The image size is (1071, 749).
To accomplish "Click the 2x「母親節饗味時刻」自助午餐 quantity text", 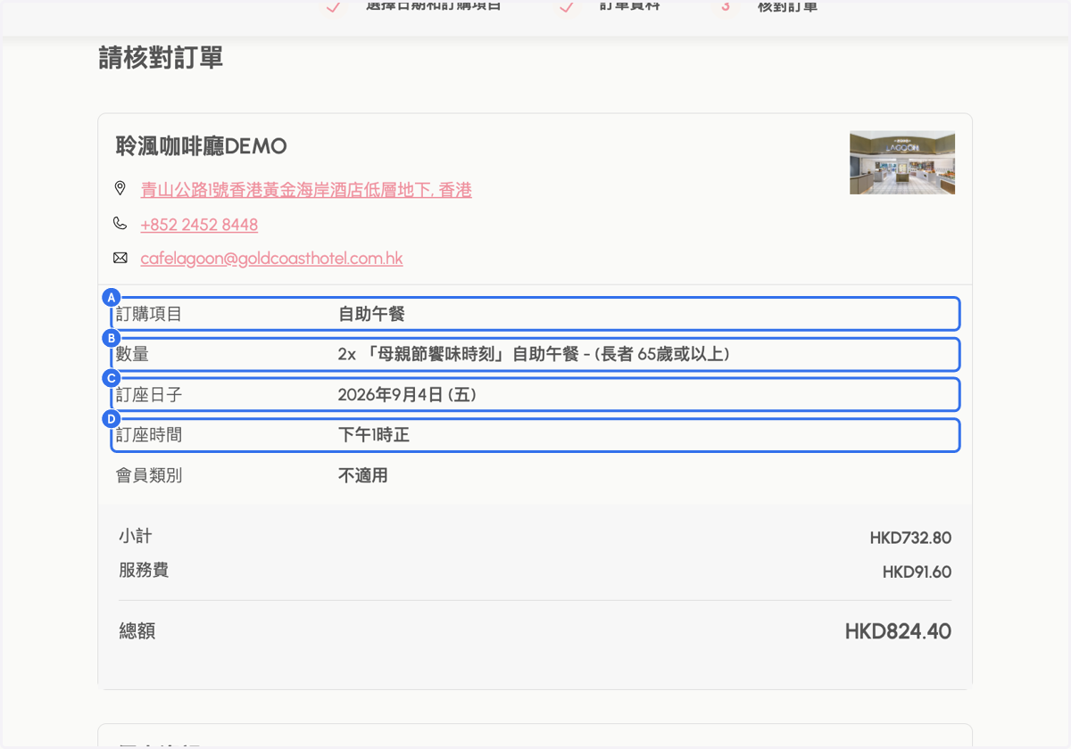I will click(x=534, y=354).
